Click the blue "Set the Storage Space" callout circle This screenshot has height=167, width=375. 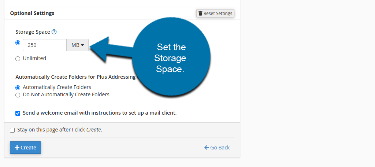click(x=171, y=57)
